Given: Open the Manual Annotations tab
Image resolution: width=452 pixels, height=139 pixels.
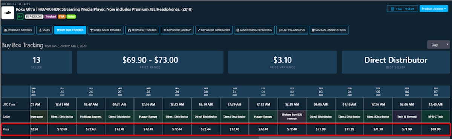Looking at the screenshot, I should [329, 30].
